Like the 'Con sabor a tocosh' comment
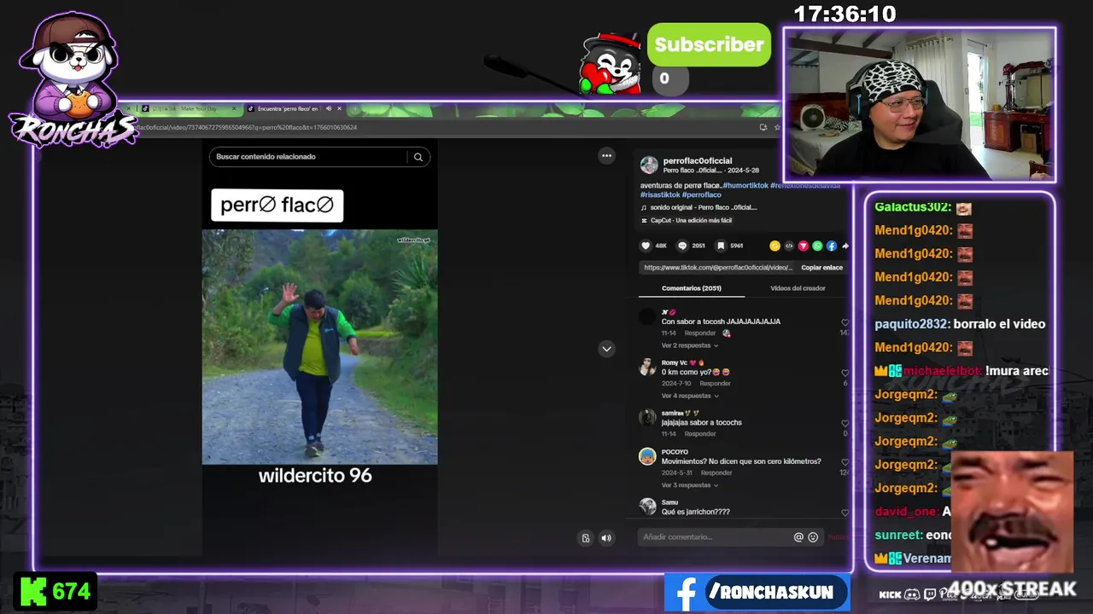This screenshot has height=614, width=1093. tap(845, 323)
